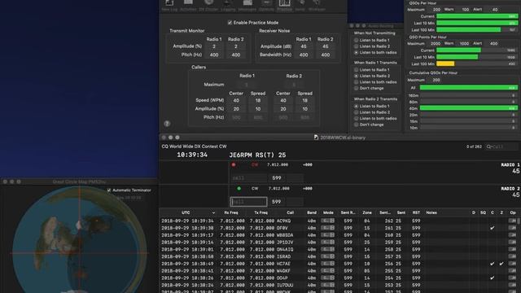Open Mode popup in OF8V row

pyautogui.click(x=327, y=228)
